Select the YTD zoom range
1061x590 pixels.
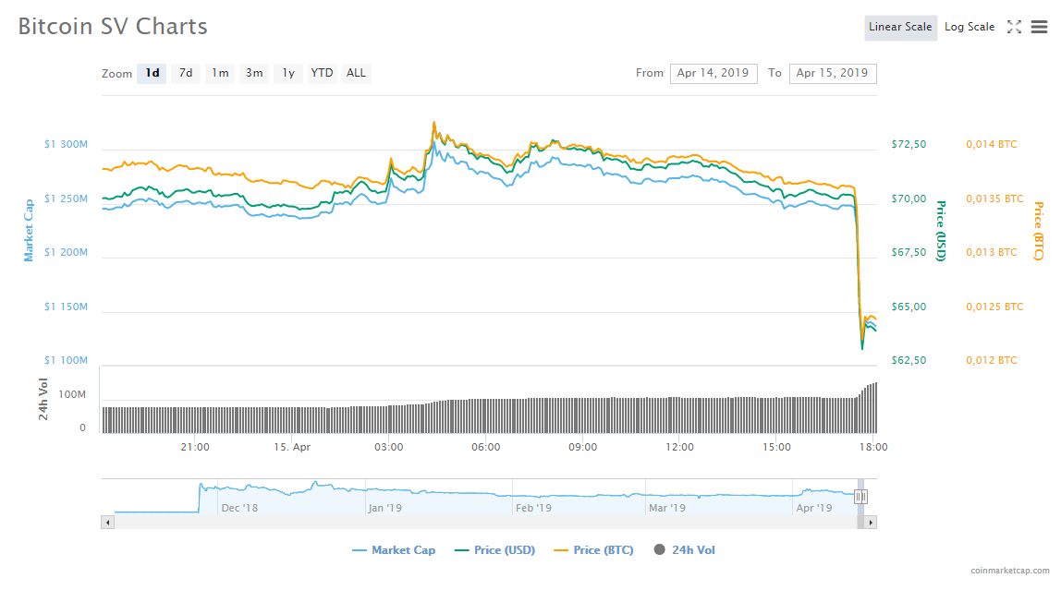pos(322,73)
